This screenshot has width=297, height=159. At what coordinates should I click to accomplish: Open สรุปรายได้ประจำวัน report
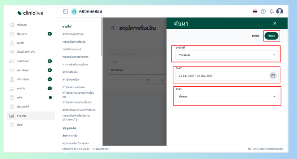(x=73, y=34)
